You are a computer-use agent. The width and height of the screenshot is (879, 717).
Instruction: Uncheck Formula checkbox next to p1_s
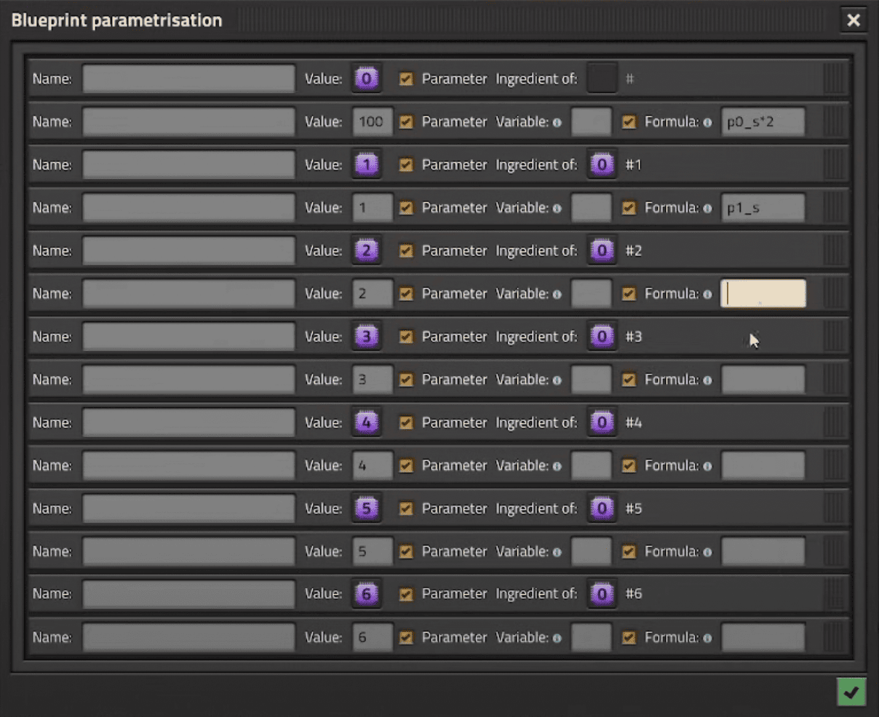coord(629,207)
